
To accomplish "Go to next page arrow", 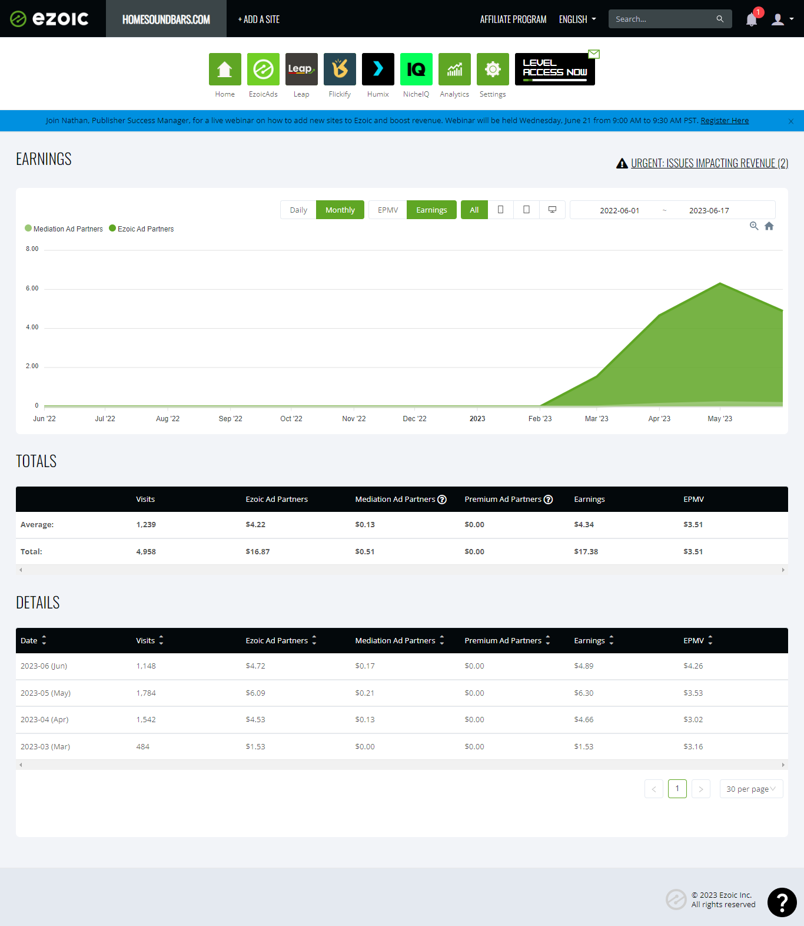I will coord(701,789).
